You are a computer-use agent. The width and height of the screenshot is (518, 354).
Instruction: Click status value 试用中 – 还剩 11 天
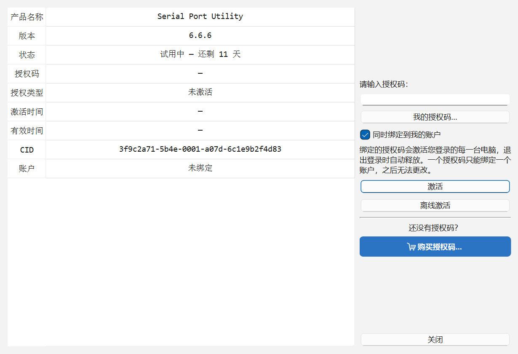(x=200, y=54)
